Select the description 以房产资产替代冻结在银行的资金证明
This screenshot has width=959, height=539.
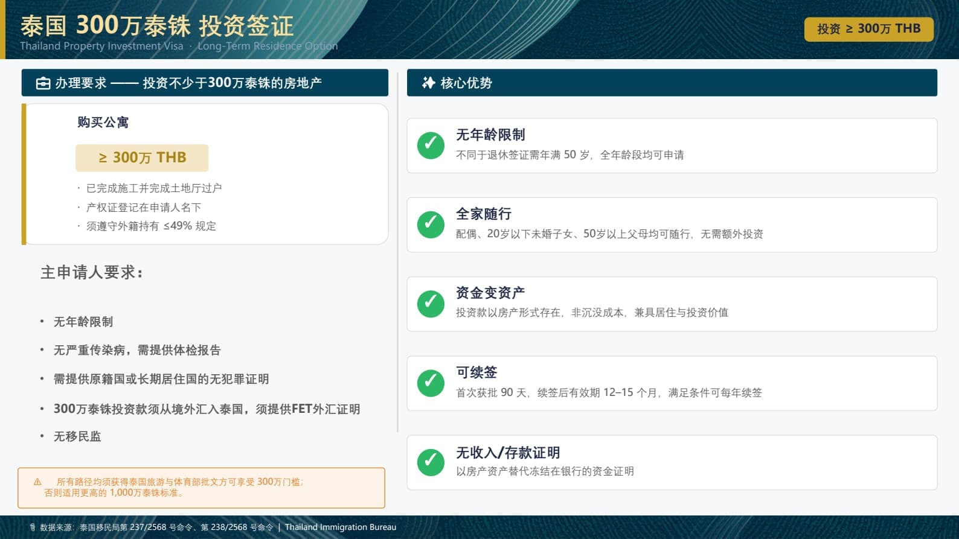coord(545,471)
